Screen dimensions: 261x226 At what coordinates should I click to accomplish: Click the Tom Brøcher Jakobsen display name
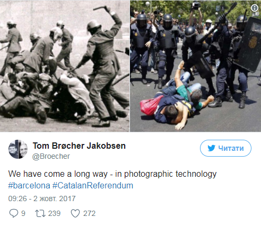[x=79, y=146]
